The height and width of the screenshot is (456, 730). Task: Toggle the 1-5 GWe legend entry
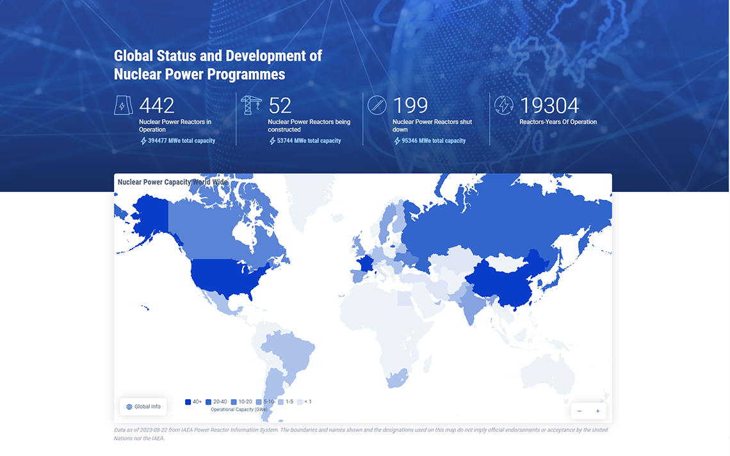[285, 402]
